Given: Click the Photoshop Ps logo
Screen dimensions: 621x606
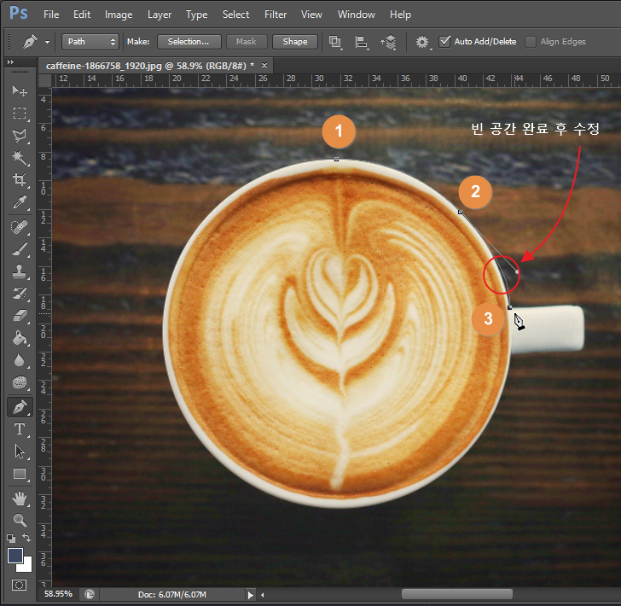Looking at the screenshot, I should (19, 14).
